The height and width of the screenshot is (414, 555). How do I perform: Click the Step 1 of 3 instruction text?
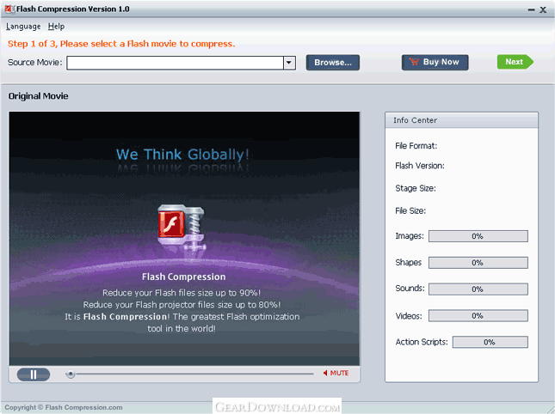(x=121, y=44)
